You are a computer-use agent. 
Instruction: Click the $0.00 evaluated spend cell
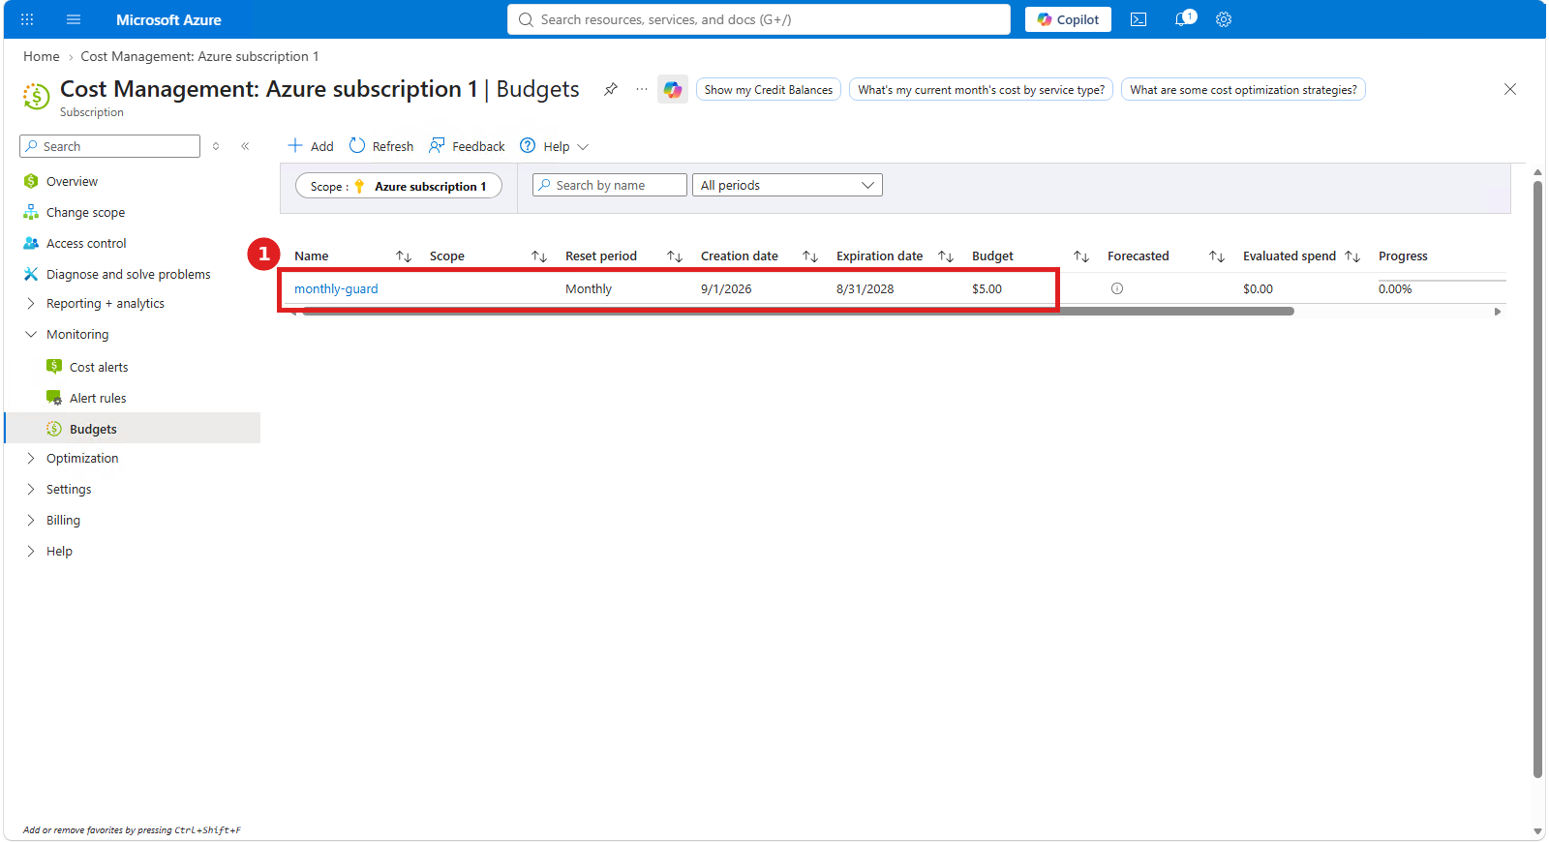tap(1258, 288)
